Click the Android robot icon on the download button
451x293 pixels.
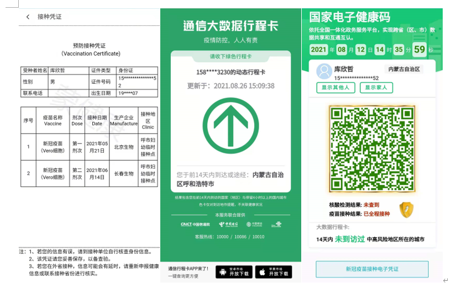coord(223,271)
